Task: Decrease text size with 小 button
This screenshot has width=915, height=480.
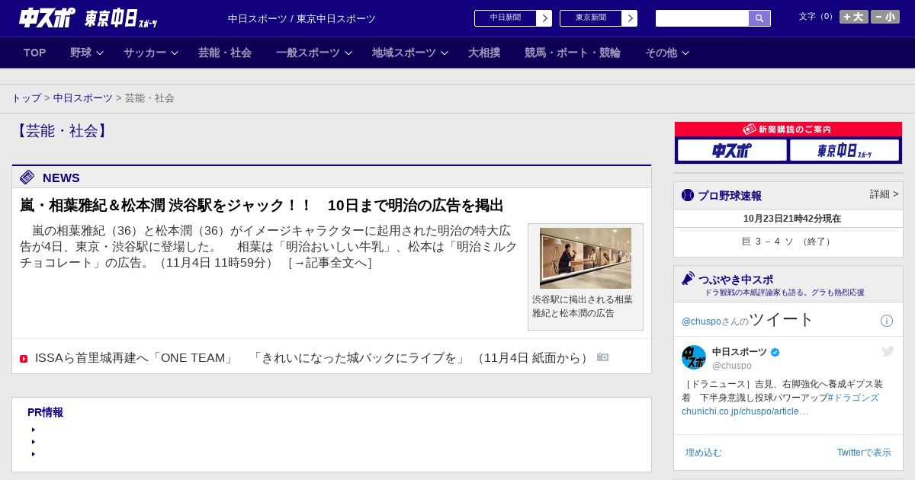Action: (885, 17)
